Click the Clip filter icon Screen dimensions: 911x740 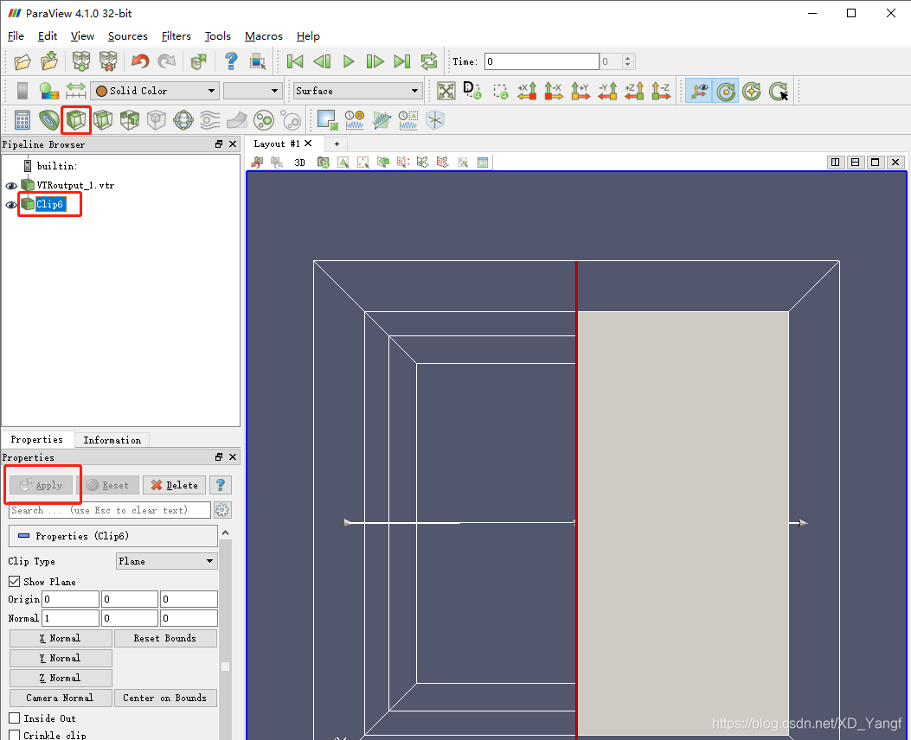pyautogui.click(x=76, y=120)
